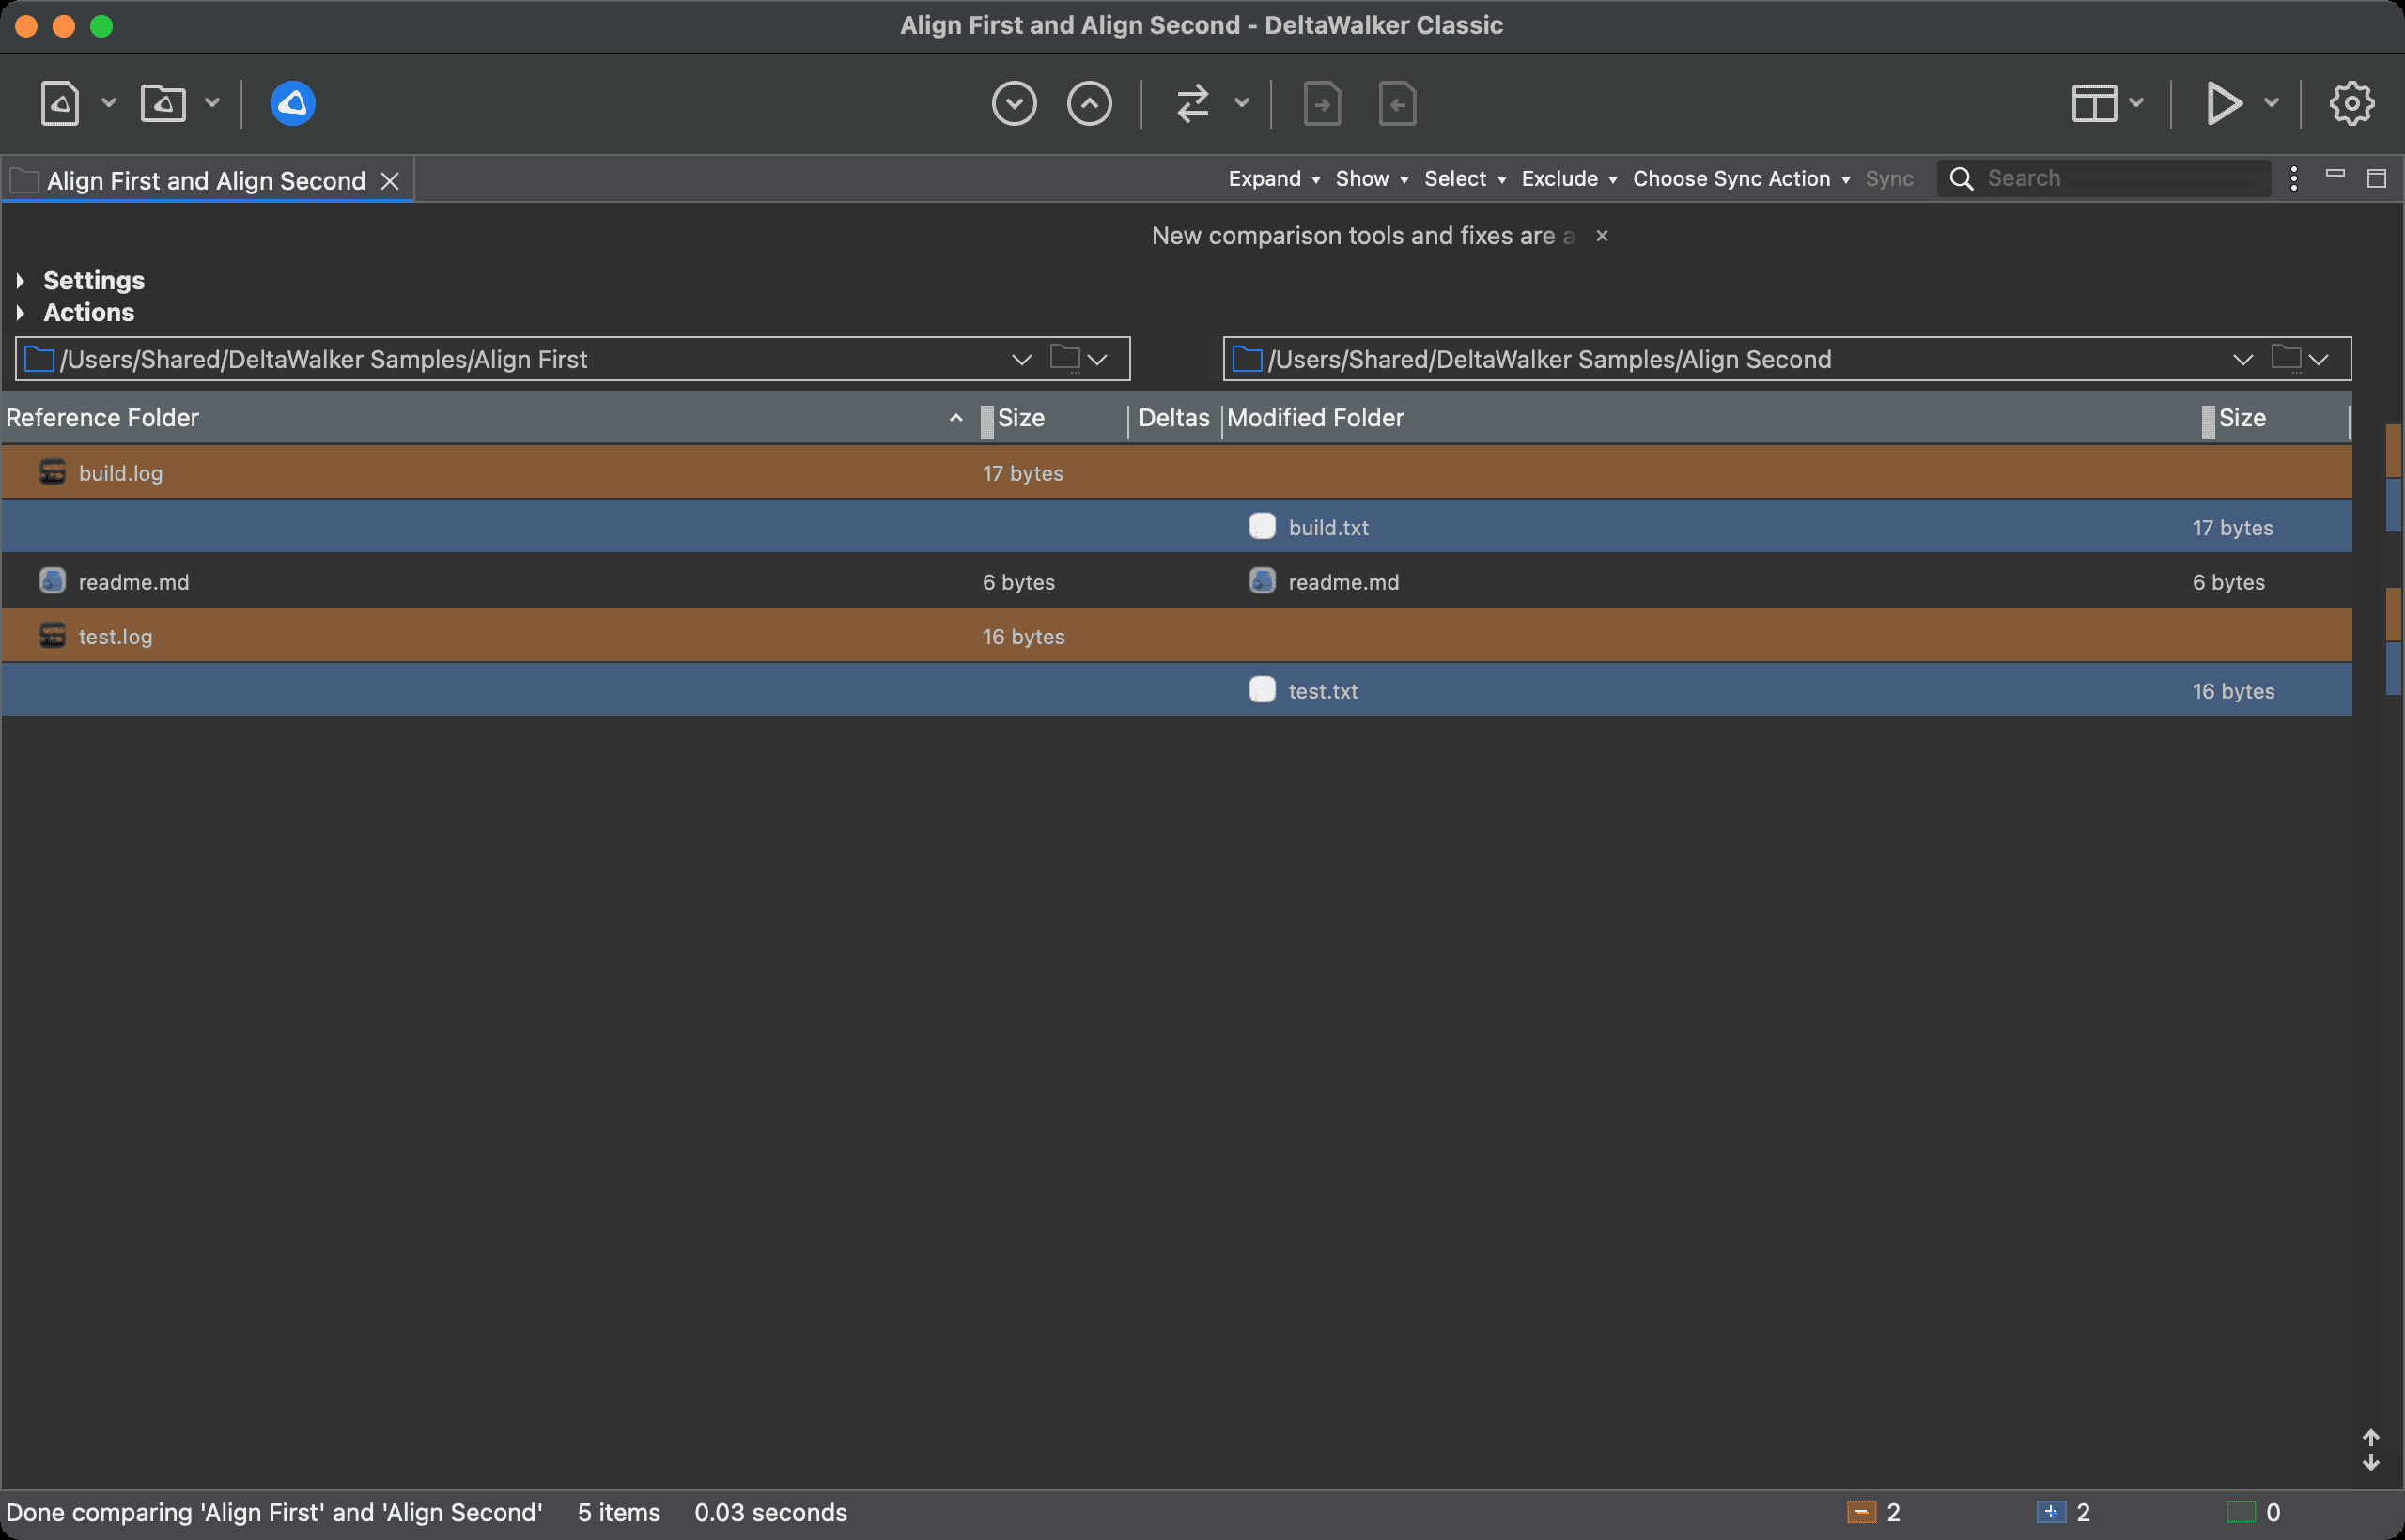
Task: Select the Align First and Align Second tab
Action: click(x=205, y=181)
